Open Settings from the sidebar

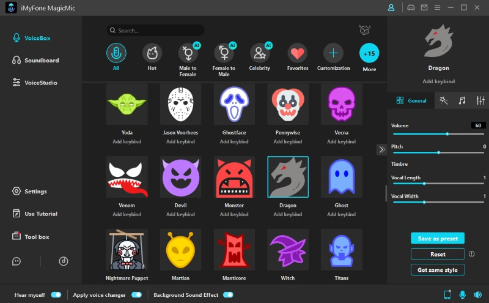[29, 191]
